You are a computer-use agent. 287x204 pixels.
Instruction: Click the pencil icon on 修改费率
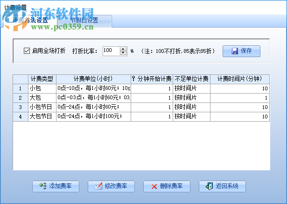(98, 186)
